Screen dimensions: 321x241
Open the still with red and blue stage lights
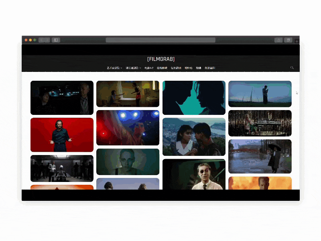coord(128,128)
